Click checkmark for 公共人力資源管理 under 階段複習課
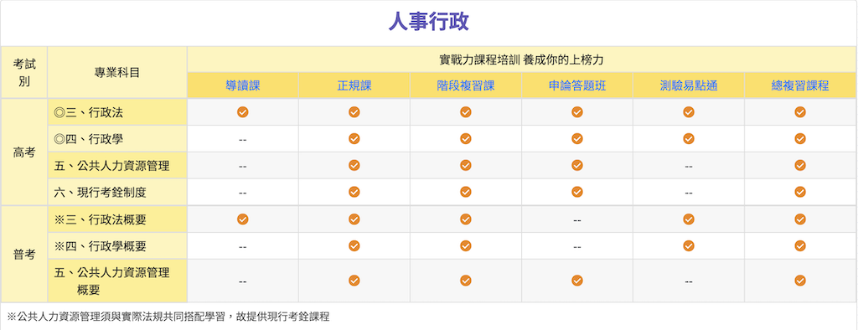The width and height of the screenshot is (858, 330). pos(466,165)
